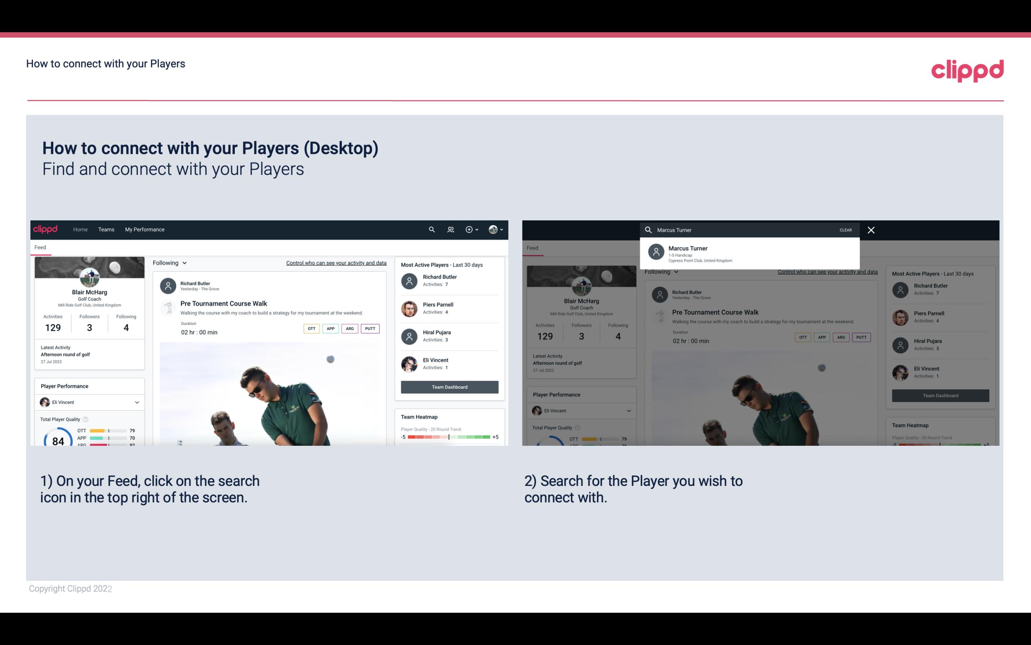The height and width of the screenshot is (645, 1031).
Task: Expand the Blair McHarg profile dropdown
Action: click(496, 230)
